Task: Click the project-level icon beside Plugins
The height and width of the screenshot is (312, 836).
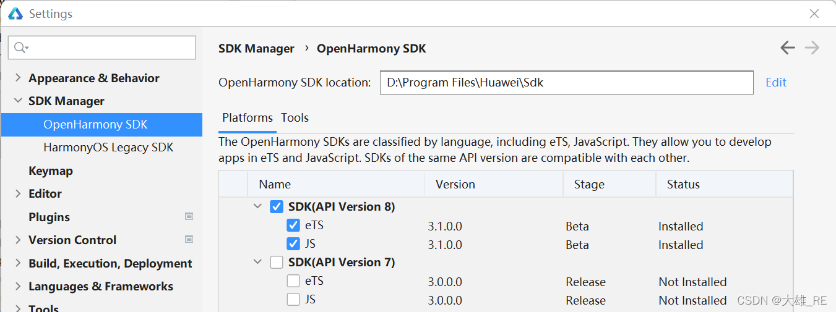Action: point(189,216)
